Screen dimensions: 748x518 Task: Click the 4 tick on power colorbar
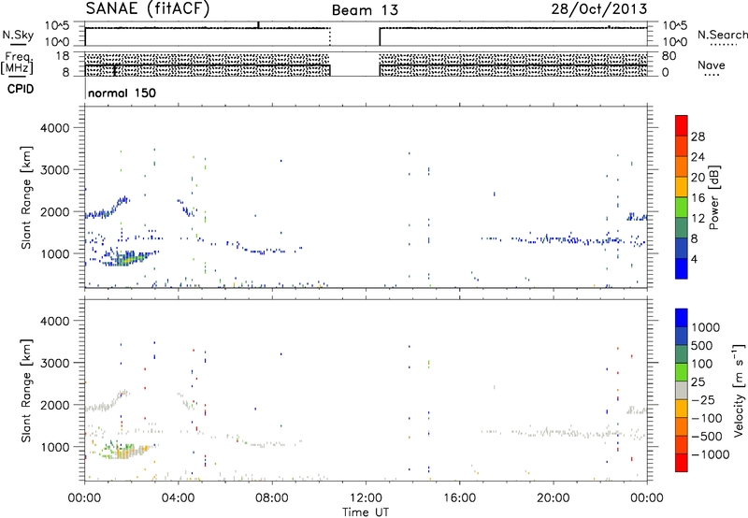(x=694, y=259)
